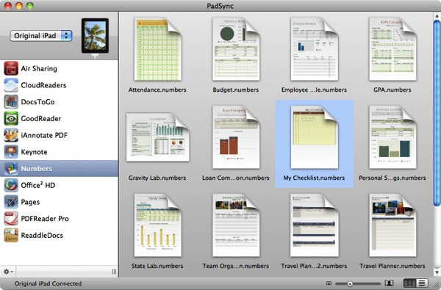Screen dimensions: 441x290
Task: Click the 'iAnnotate PDF' sidebar label
Action: [44, 135]
